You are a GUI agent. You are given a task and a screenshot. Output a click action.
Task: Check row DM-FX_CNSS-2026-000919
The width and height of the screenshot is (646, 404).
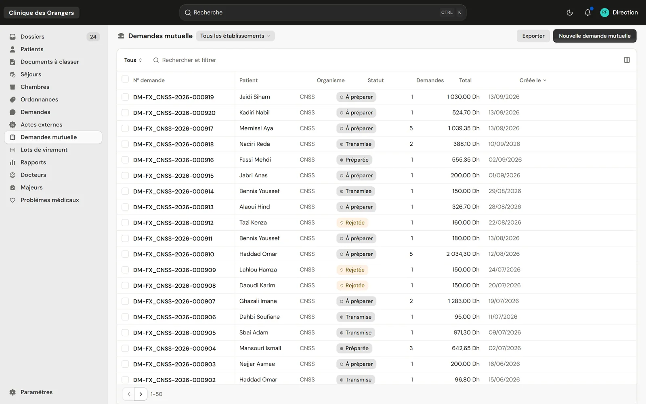[125, 97]
